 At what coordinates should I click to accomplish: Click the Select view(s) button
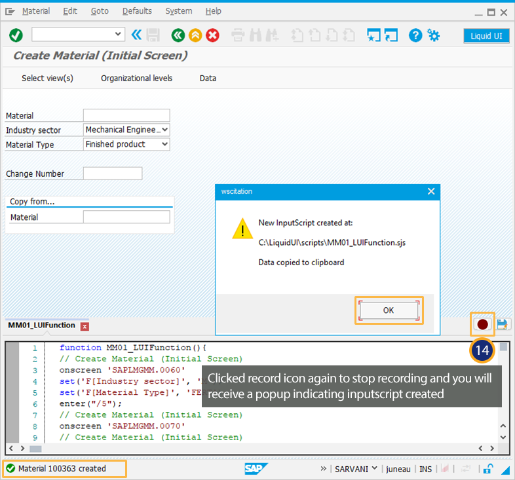(47, 78)
